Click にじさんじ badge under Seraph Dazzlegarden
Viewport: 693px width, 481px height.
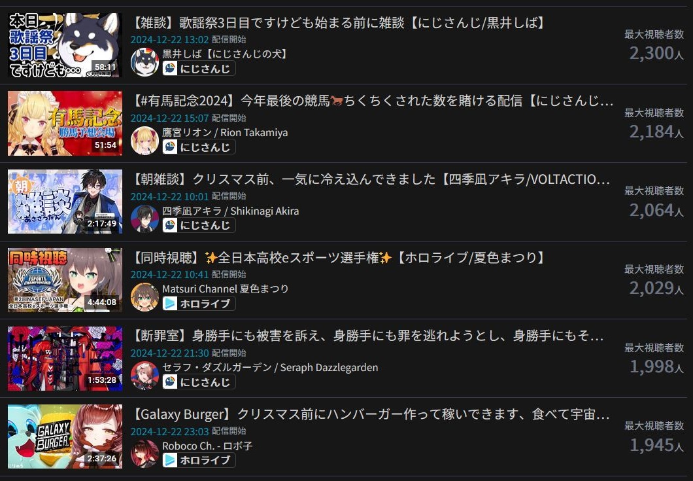199,382
